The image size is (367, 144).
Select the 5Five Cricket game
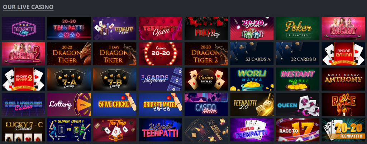(114, 104)
